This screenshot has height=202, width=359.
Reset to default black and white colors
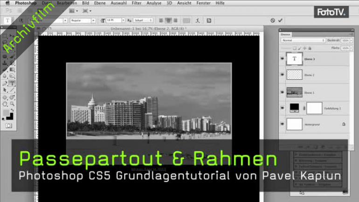point(3,119)
